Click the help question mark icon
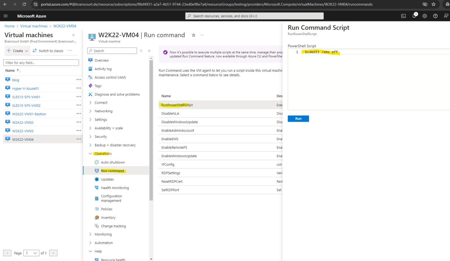The height and width of the screenshot is (261, 450). point(435,16)
